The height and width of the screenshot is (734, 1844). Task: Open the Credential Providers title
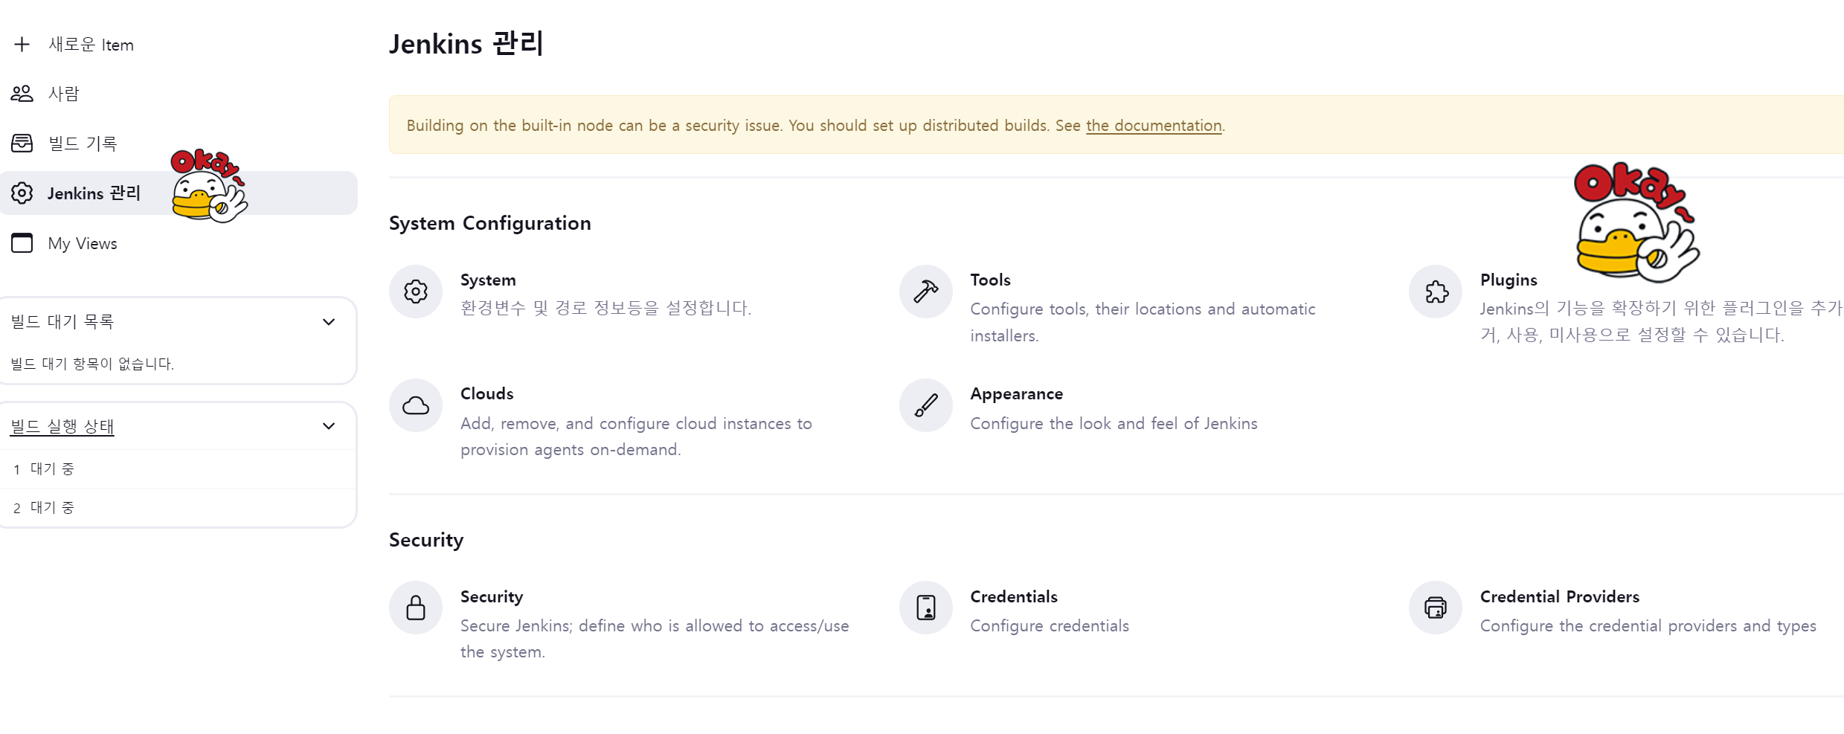(1560, 596)
